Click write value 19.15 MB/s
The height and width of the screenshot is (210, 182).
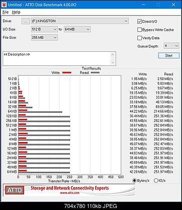tap(138, 93)
